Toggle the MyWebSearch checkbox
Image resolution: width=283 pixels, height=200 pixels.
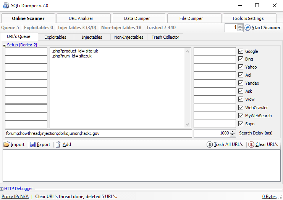coord(241,115)
